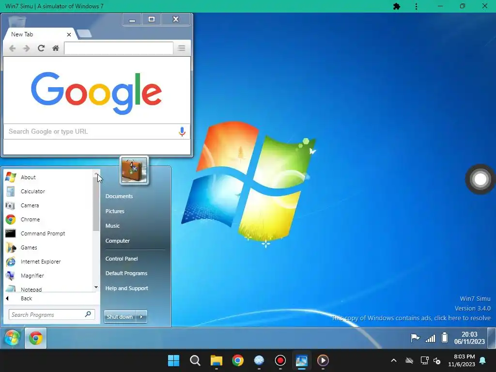Viewport: 496px width, 372px height.
Task: Open Windows 11 Start button on host taskbar
Action: pos(173,360)
